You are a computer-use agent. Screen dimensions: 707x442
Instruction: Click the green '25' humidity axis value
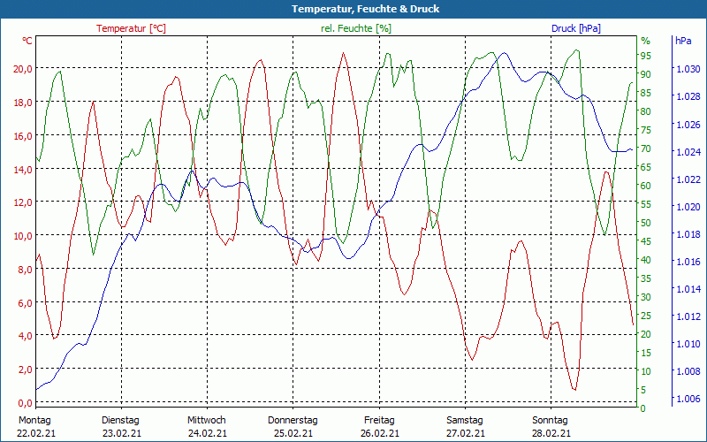646,316
